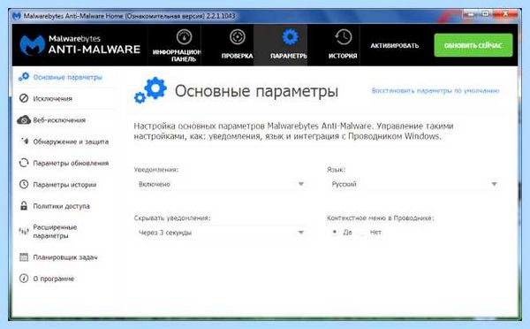This screenshot has width=530, height=329.
Task: Click the prohibition icon next to Исключения
Action: (x=24, y=98)
